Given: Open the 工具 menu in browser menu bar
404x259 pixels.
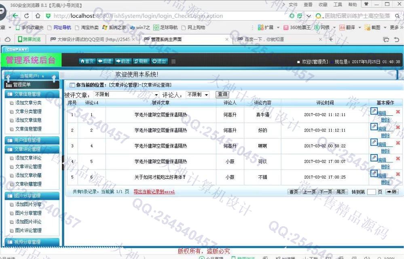Looking at the screenshot, I should [x=337, y=4].
